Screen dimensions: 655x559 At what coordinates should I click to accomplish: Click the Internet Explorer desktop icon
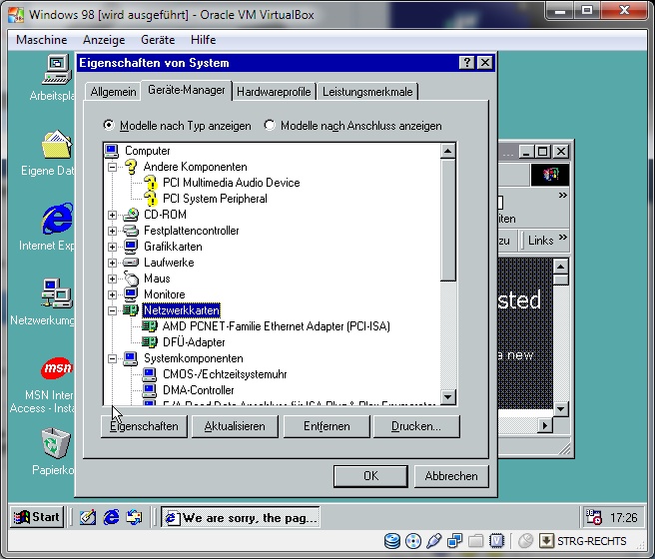pos(57,219)
